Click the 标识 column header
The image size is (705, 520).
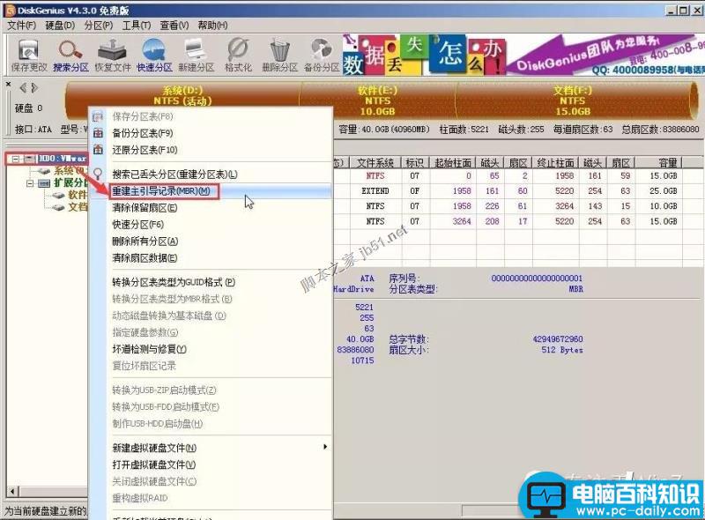(x=415, y=163)
